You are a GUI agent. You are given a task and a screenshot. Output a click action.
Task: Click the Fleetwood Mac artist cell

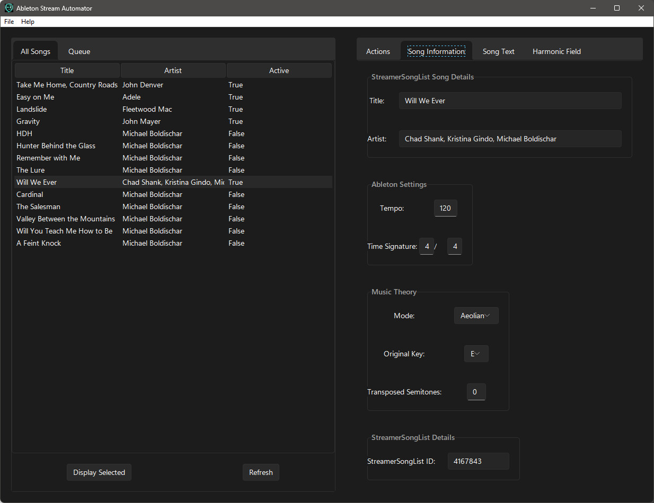pyautogui.click(x=147, y=109)
